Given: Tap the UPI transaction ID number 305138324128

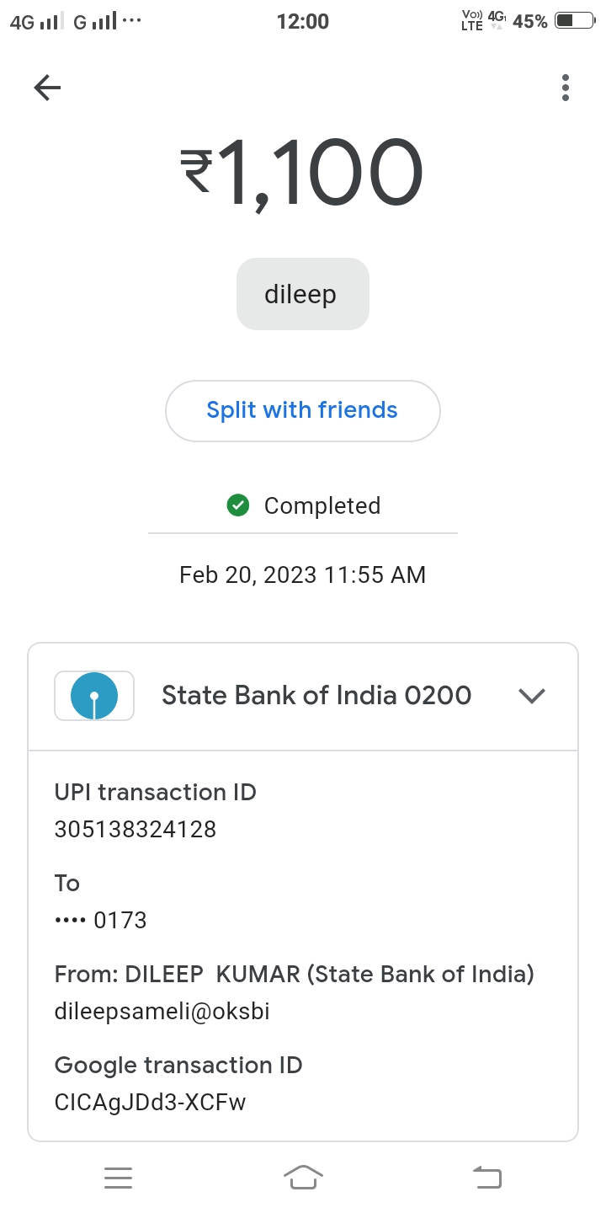Looking at the screenshot, I should tap(136, 830).
